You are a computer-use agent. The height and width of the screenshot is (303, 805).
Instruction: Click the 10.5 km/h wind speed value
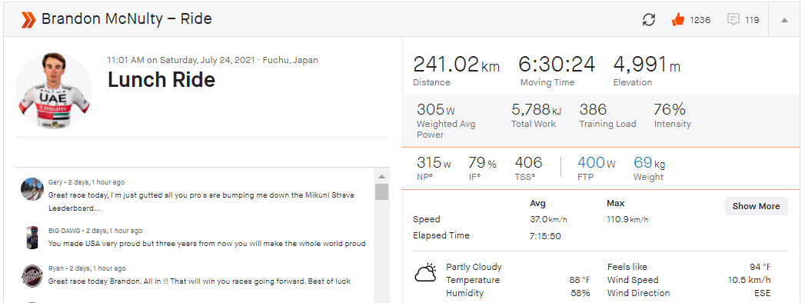tap(749, 281)
